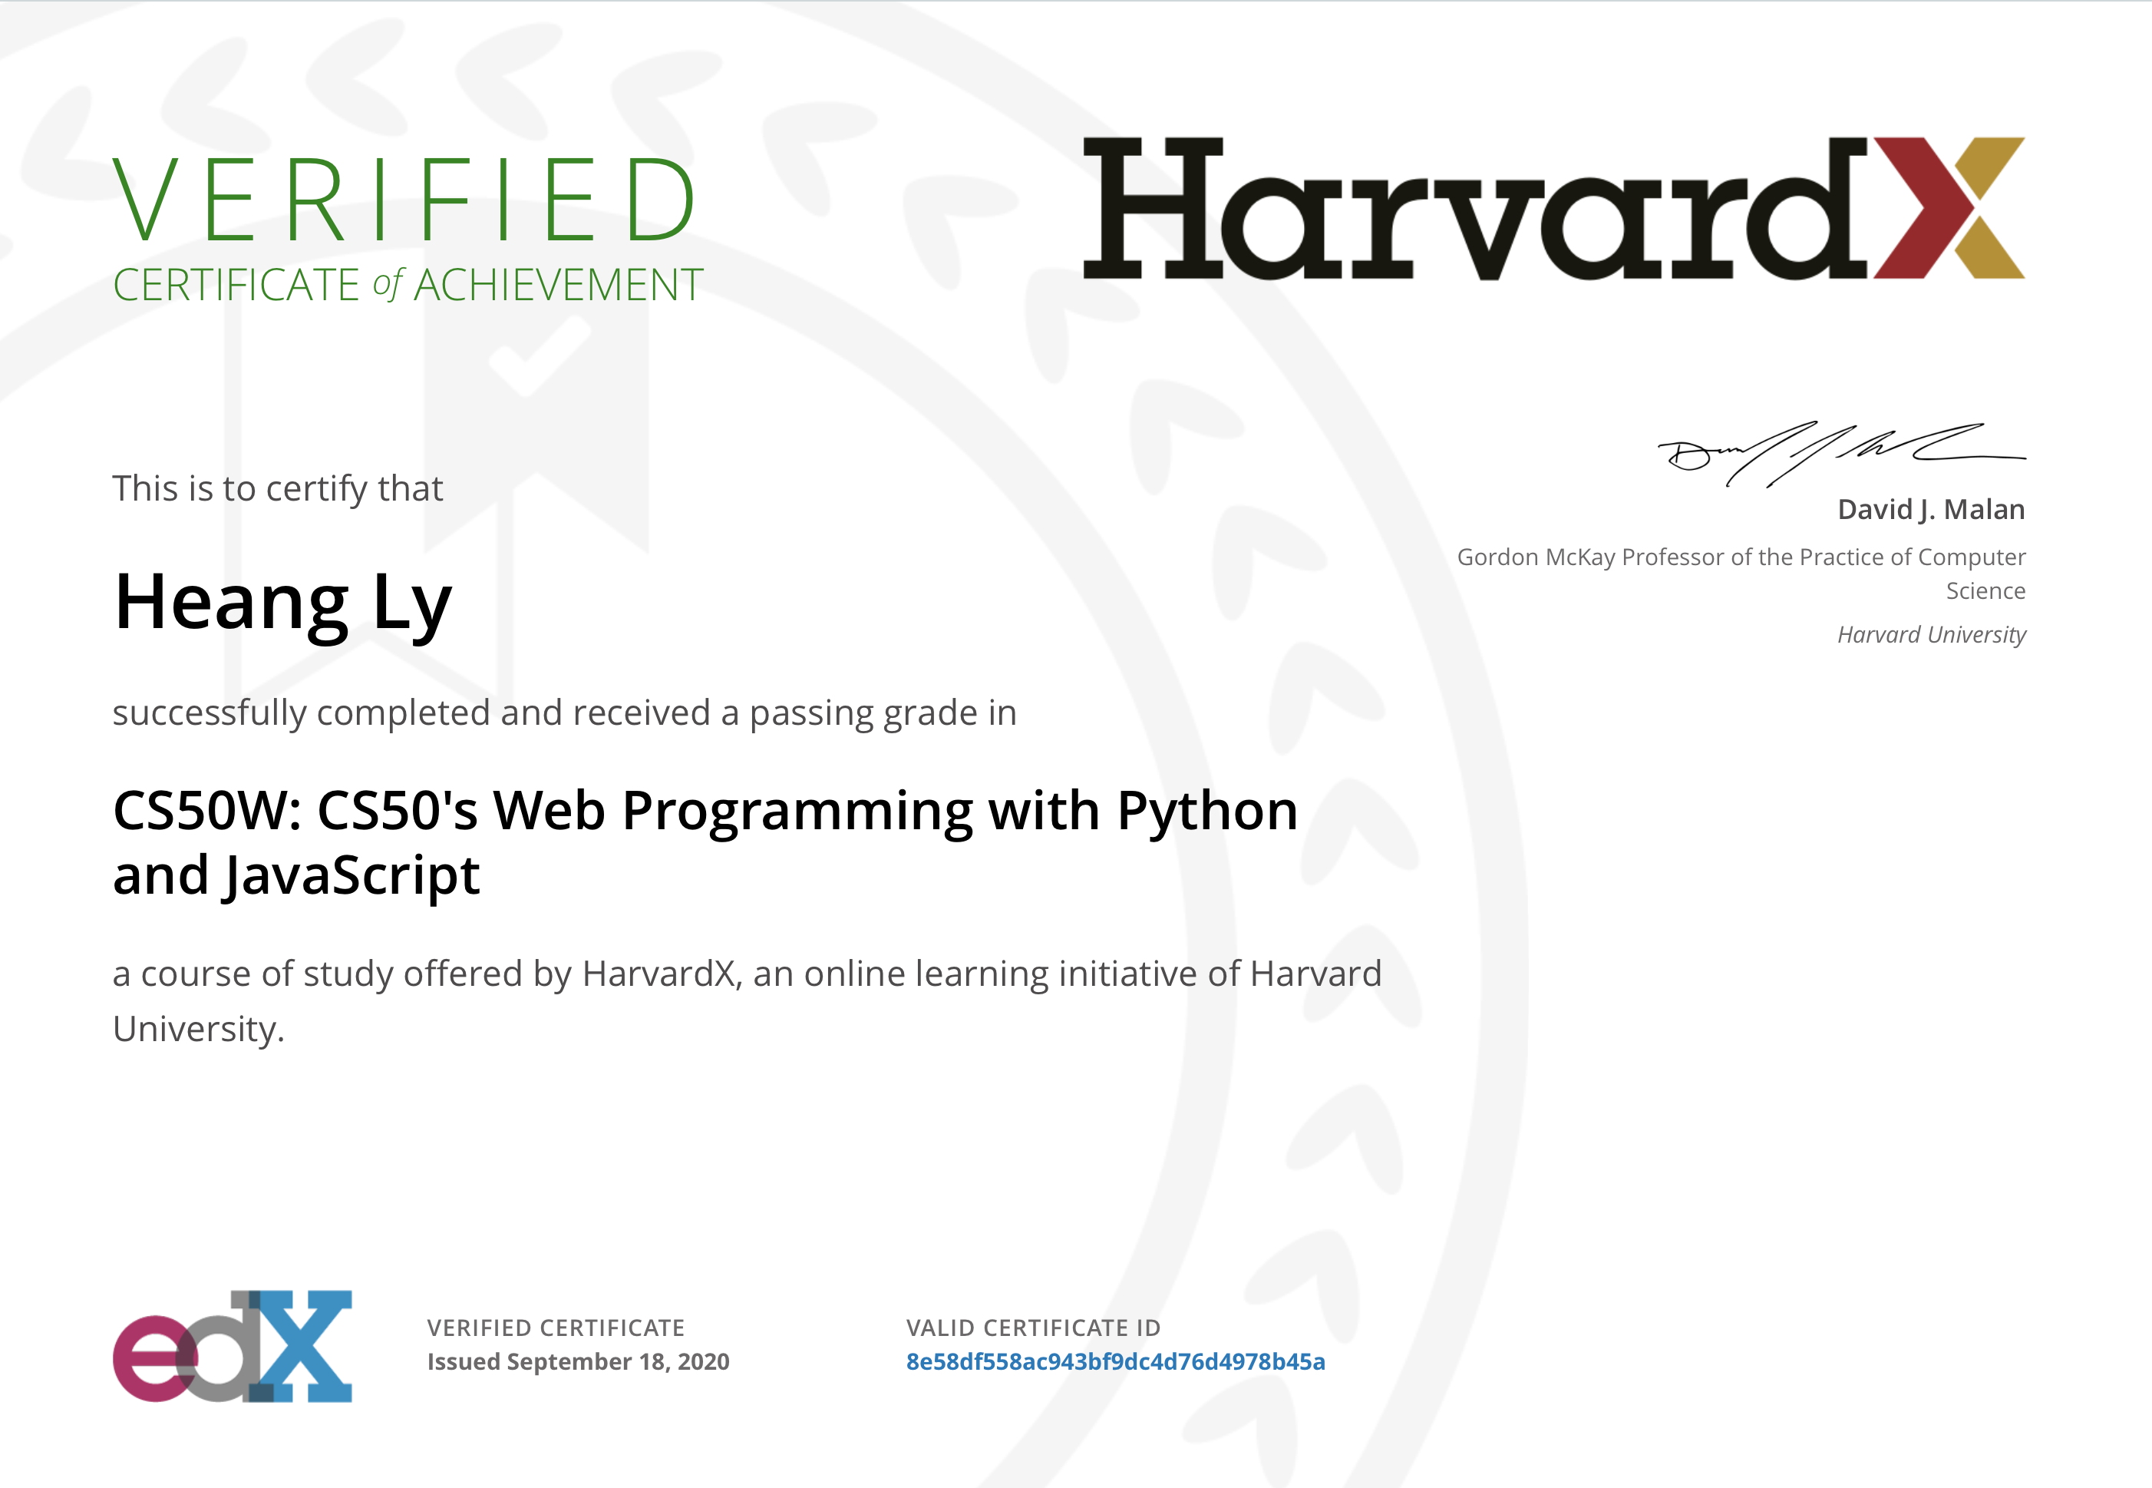
Task: Click the word 'University.' ending the description
Action: point(199,1030)
